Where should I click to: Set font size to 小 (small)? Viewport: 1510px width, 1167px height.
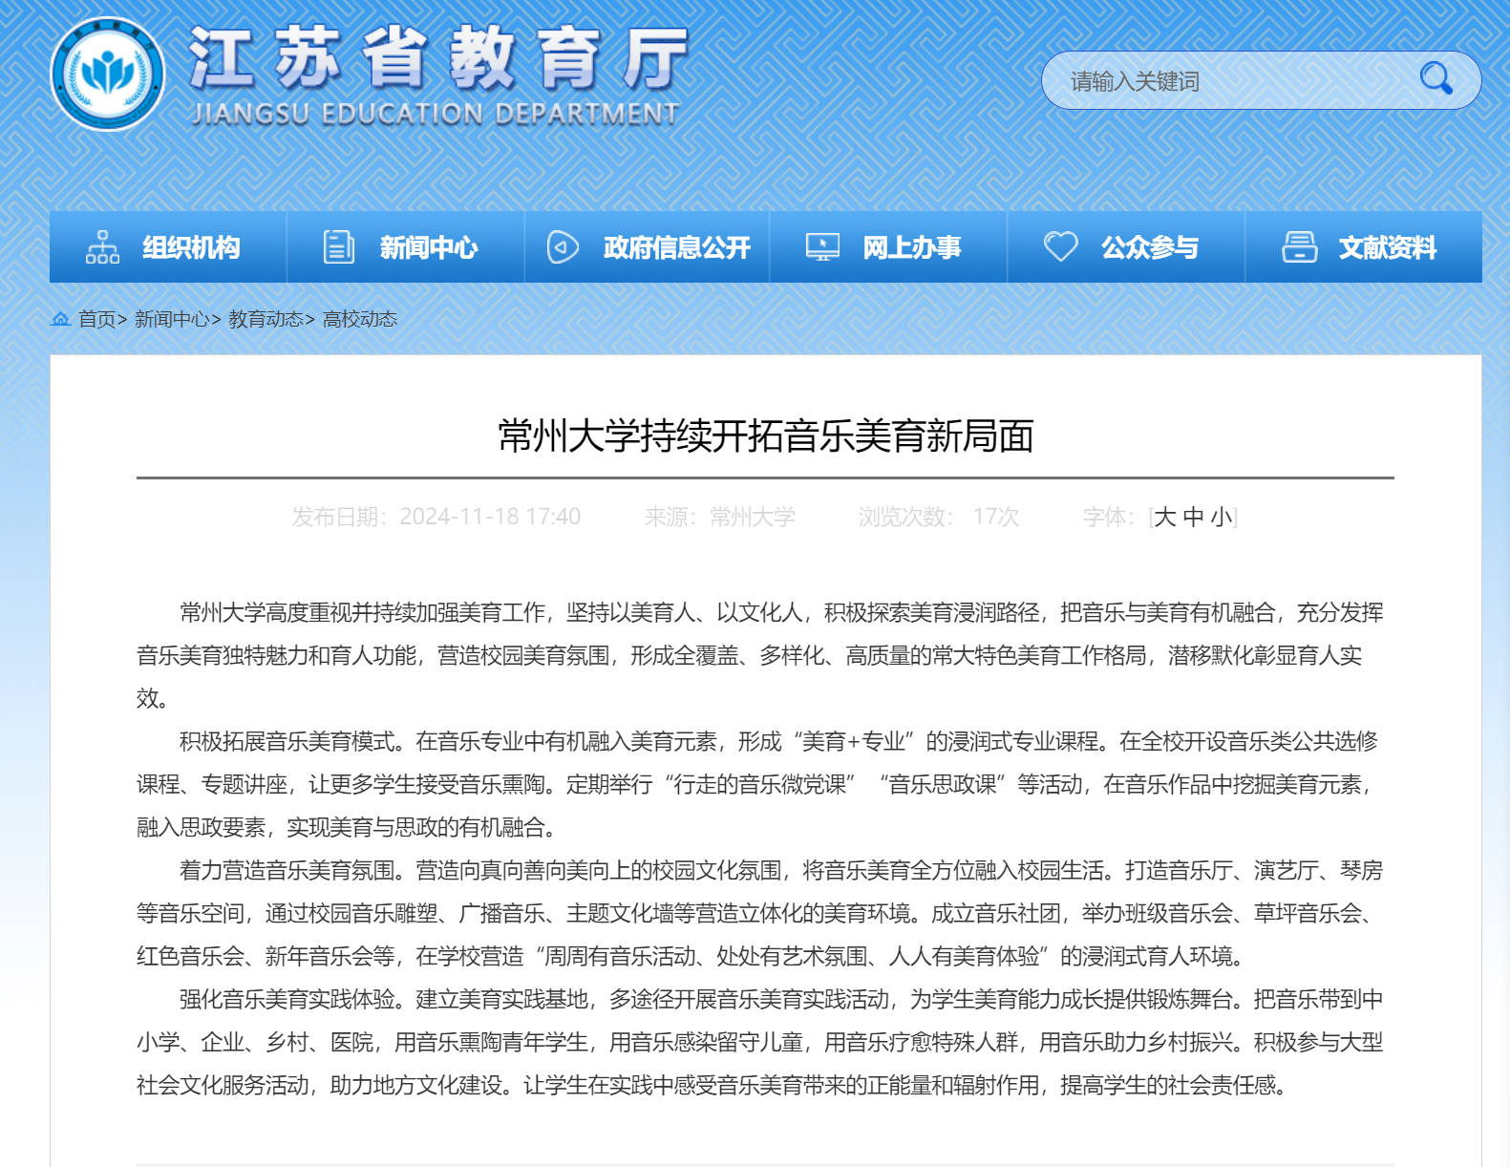[1221, 518]
